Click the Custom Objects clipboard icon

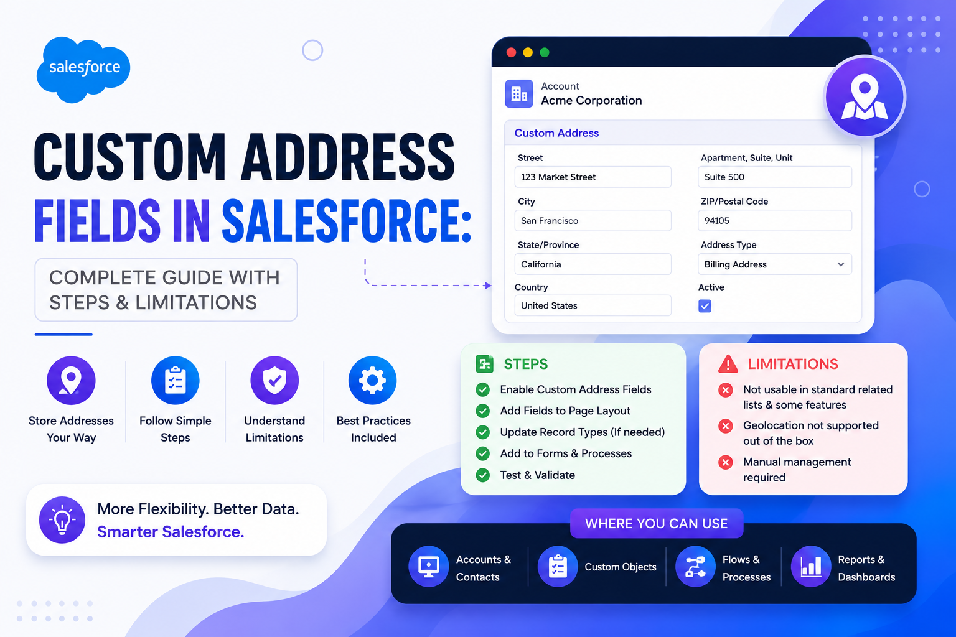pos(558,566)
